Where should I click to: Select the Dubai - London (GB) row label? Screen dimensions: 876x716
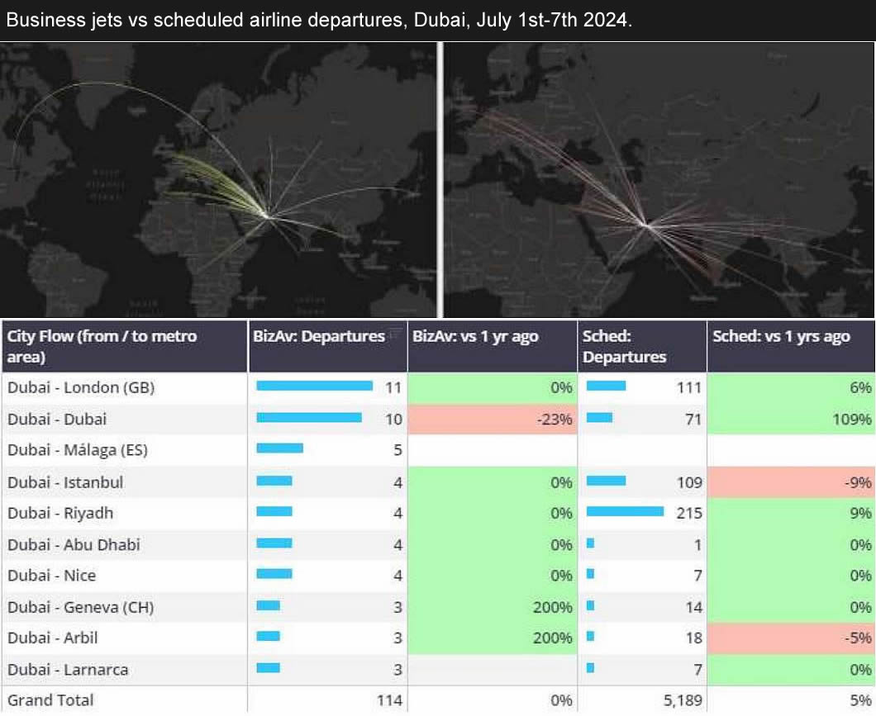point(81,387)
